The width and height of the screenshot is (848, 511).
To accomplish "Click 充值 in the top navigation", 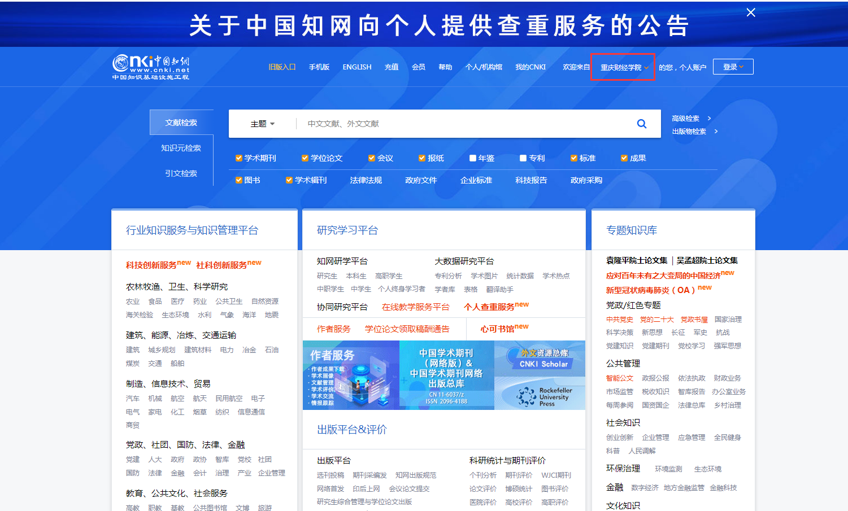I will [x=392, y=67].
